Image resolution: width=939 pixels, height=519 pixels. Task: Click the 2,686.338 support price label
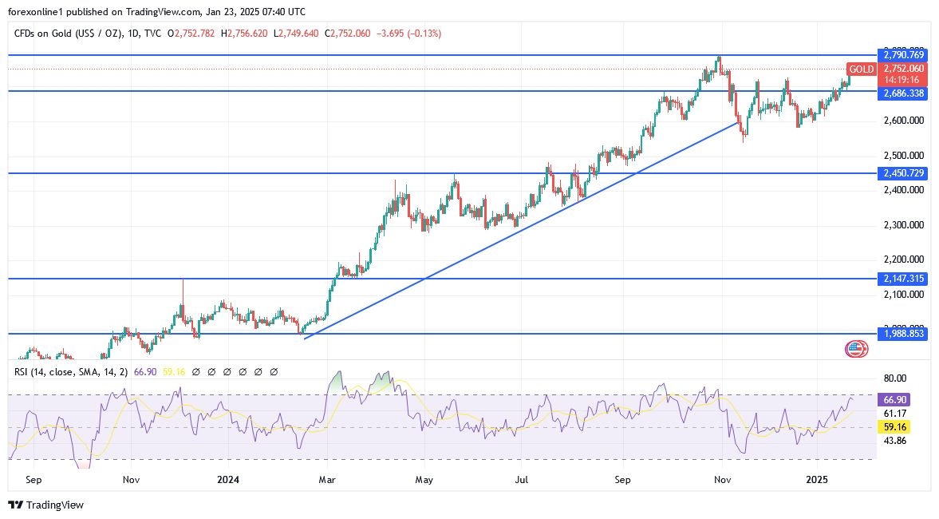tap(904, 93)
